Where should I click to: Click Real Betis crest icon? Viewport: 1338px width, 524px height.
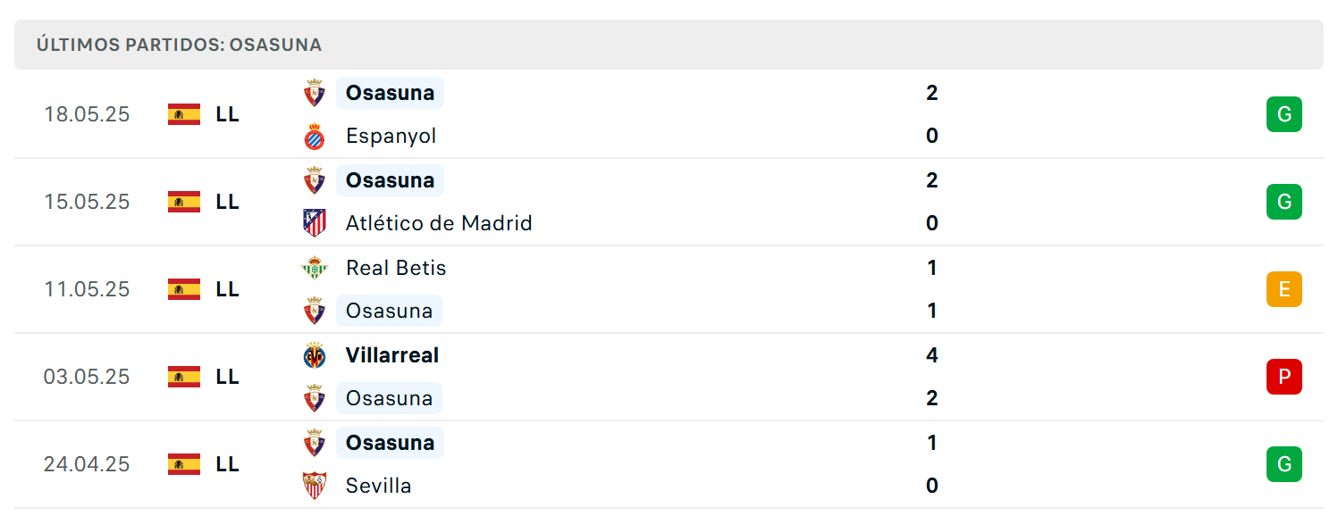tap(315, 268)
